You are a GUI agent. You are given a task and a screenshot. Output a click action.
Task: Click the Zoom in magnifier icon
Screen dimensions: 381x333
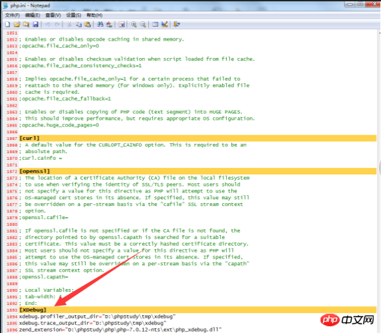[x=134, y=25]
